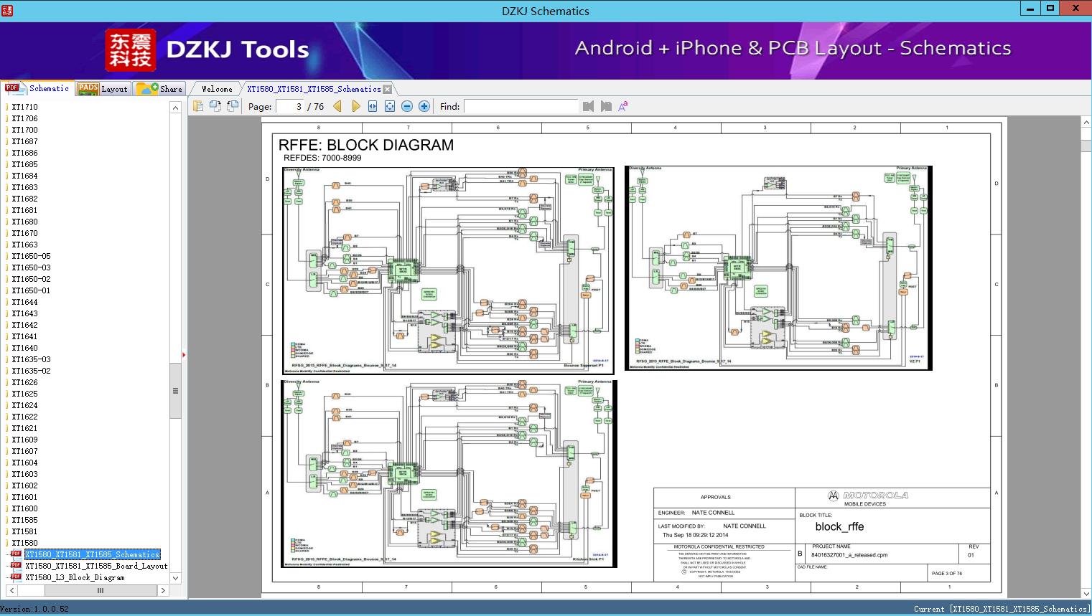The image size is (1092, 616).
Task: Select XT1626 in the model tree
Action: coord(24,382)
